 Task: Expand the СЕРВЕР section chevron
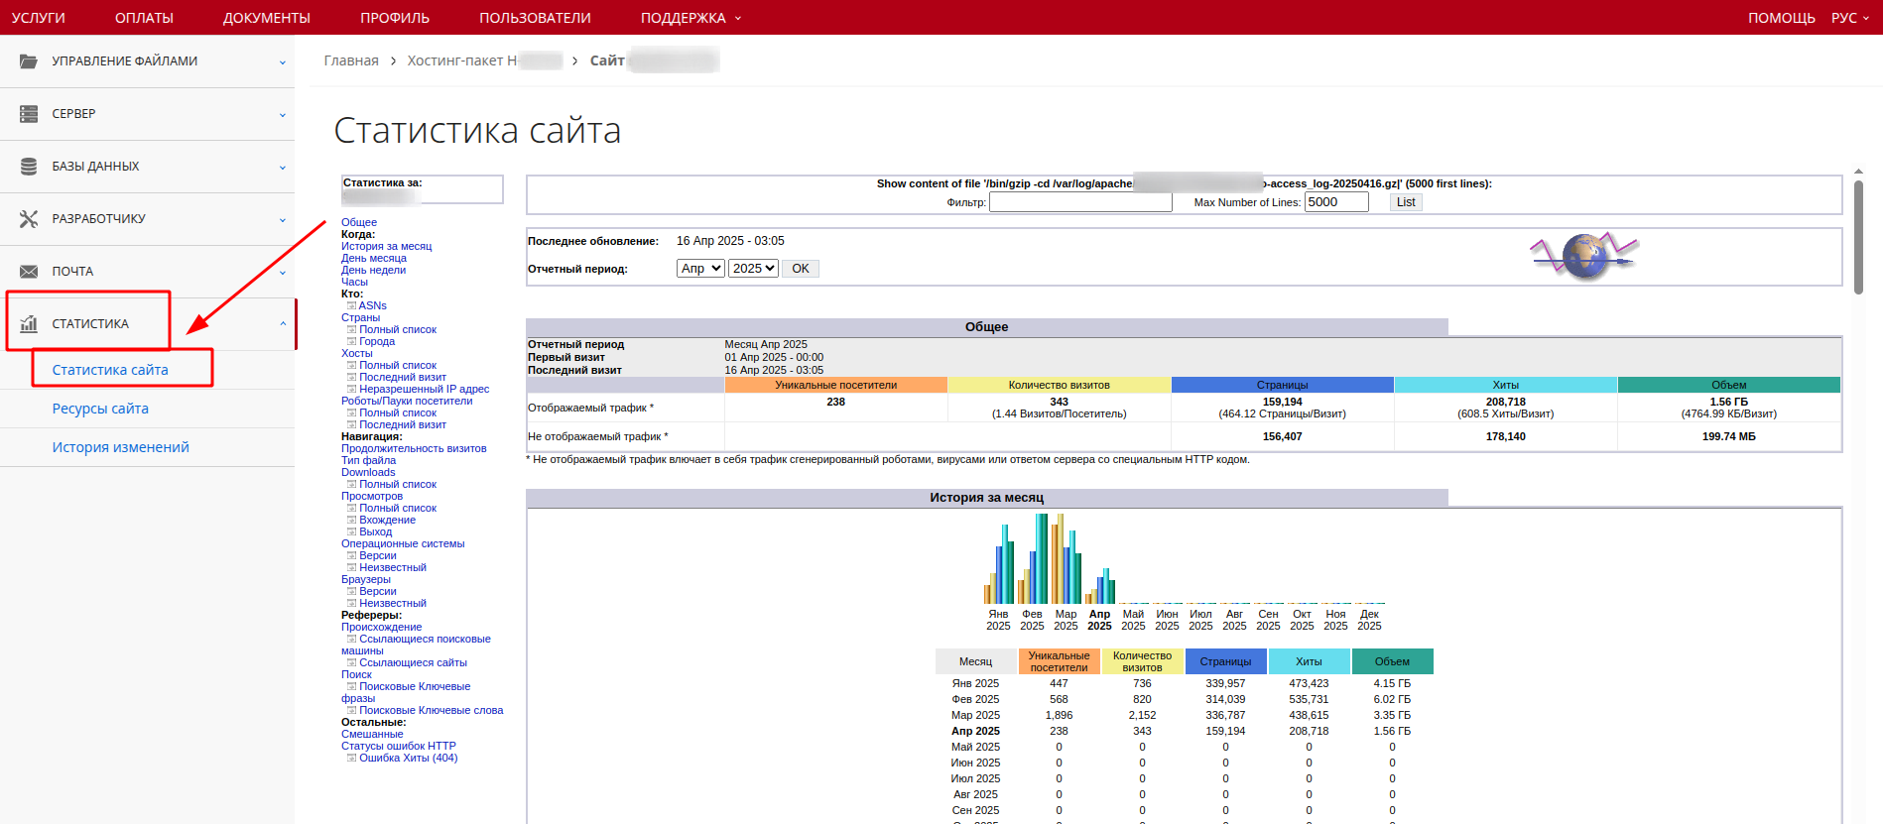tap(283, 115)
